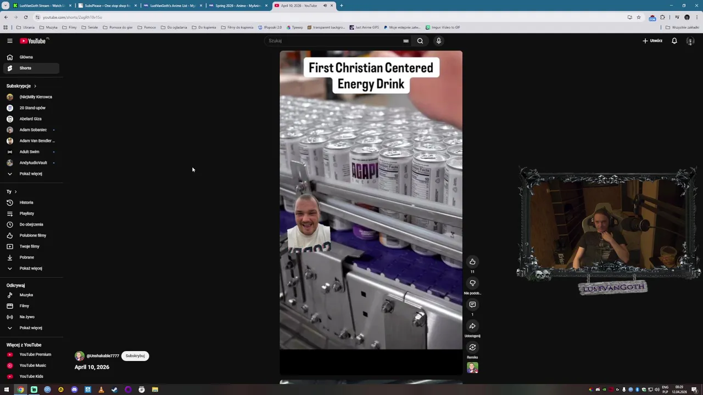The width and height of the screenshot is (703, 395).
Task: Open the YouTube hamburger guide menu
Action: click(9, 41)
